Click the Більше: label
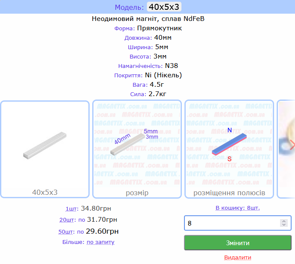Viewport: 295px width, 264px height. click(x=73, y=242)
